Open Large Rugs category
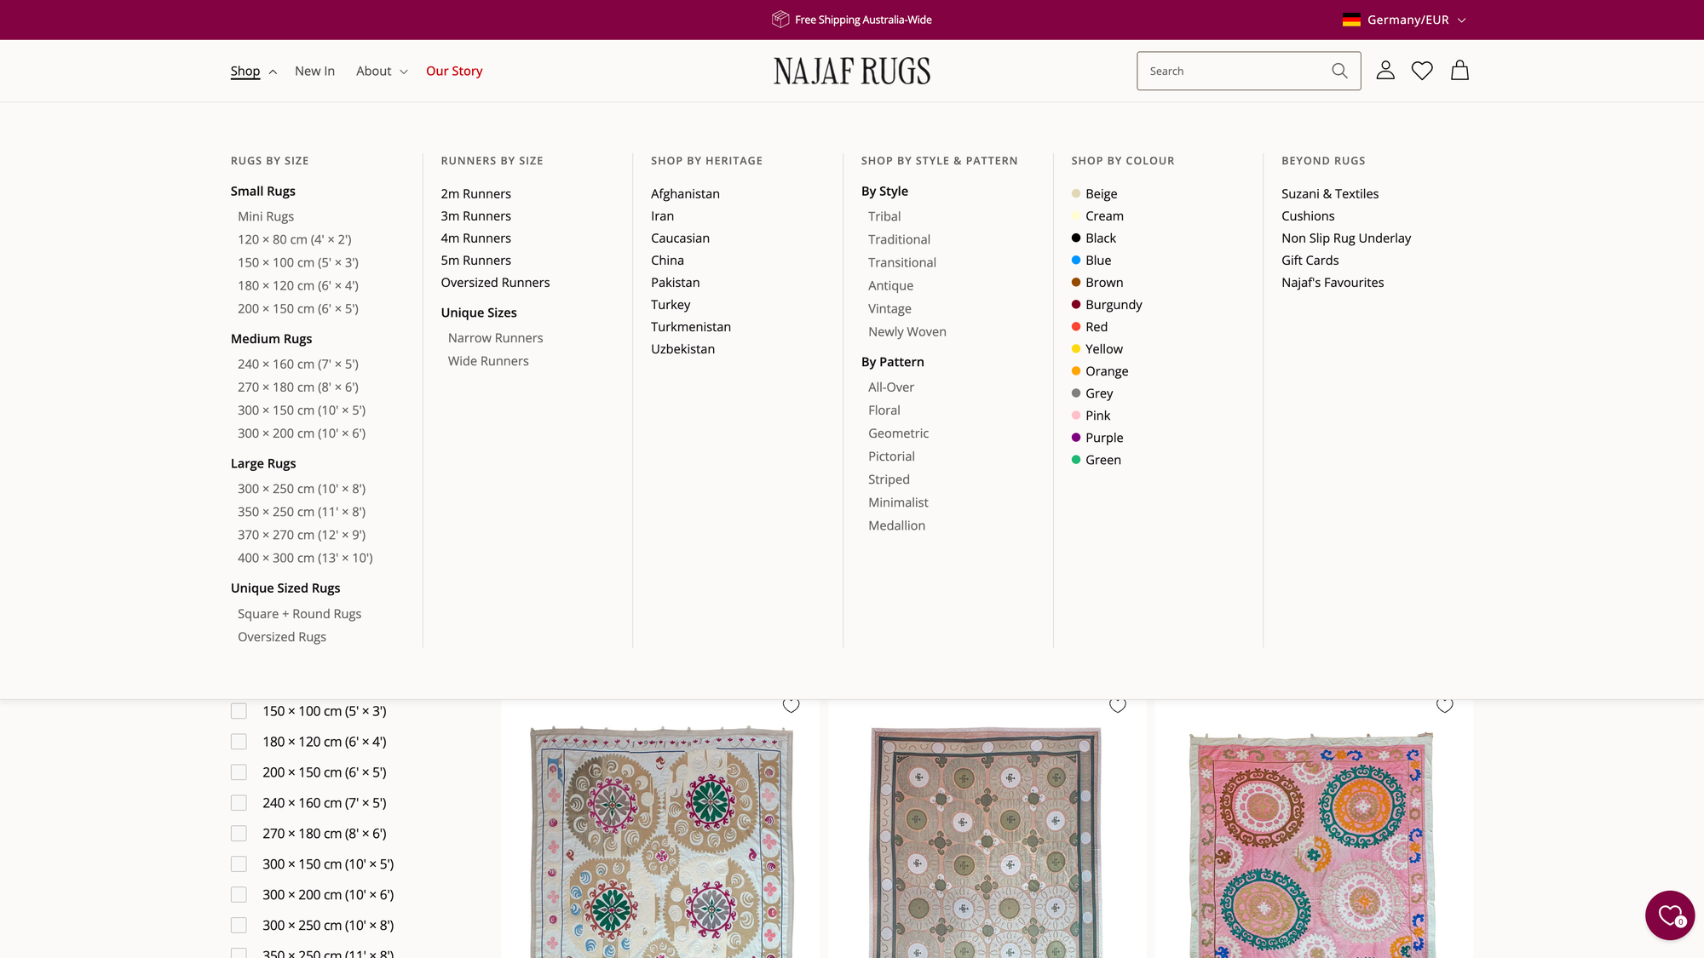This screenshot has width=1704, height=958. [x=263, y=463]
